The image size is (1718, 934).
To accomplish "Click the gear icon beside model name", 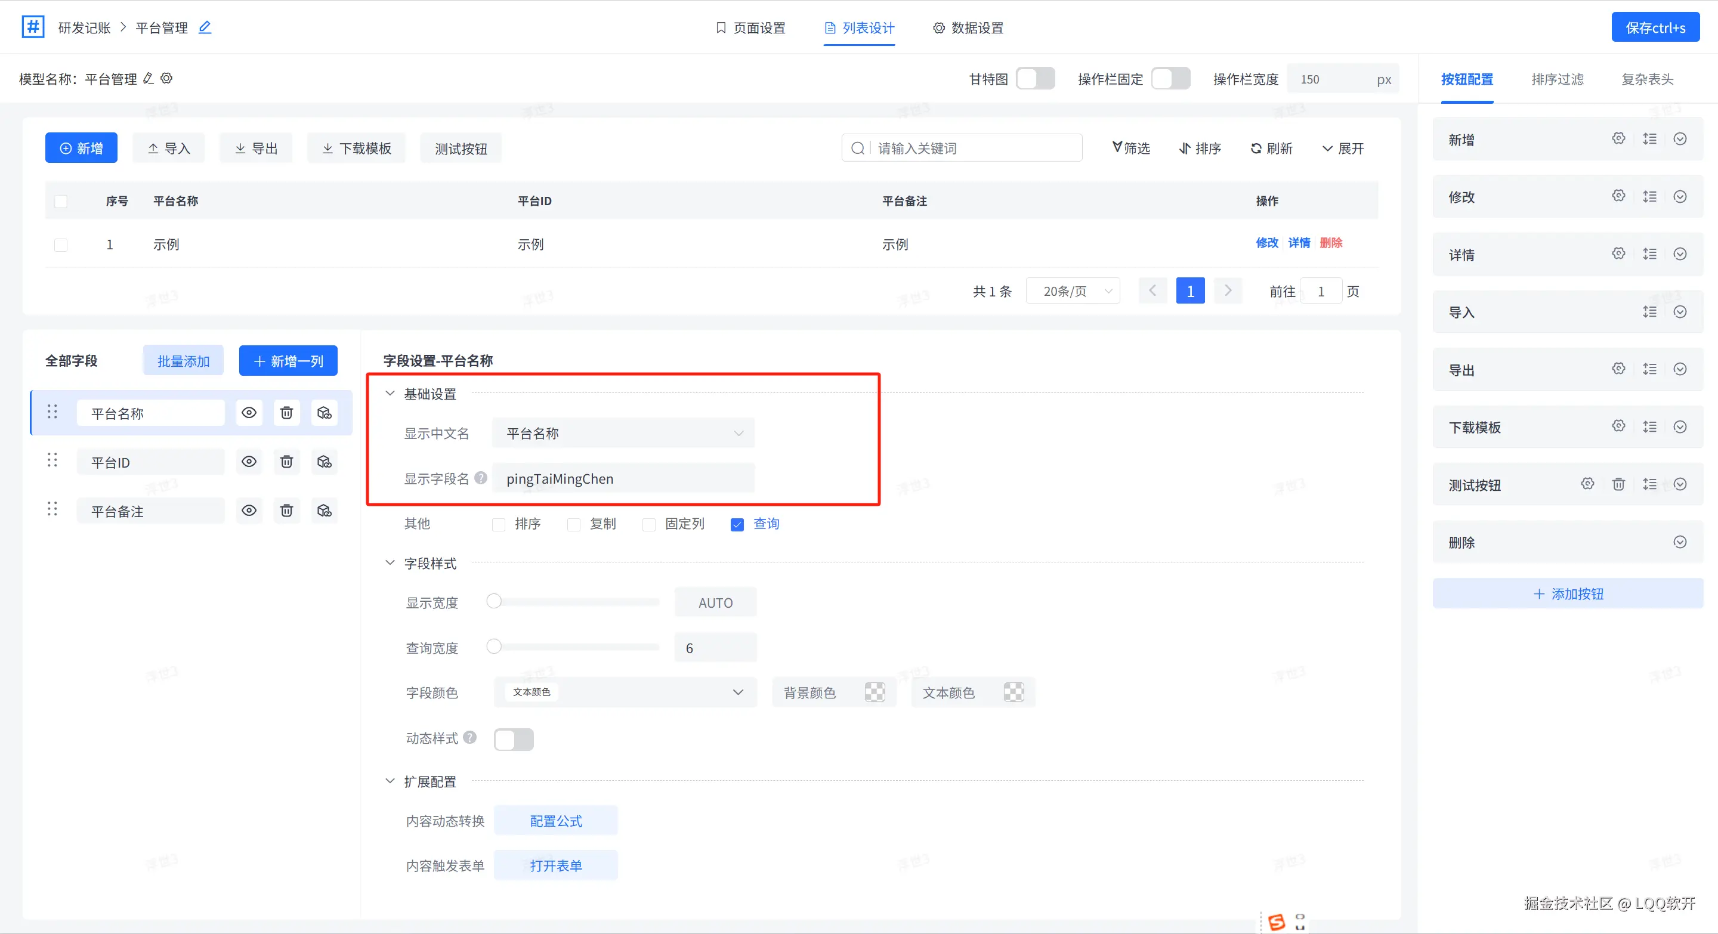I will [x=167, y=79].
